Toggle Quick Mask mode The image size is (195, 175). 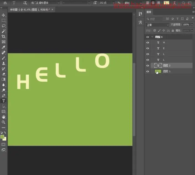4,144
